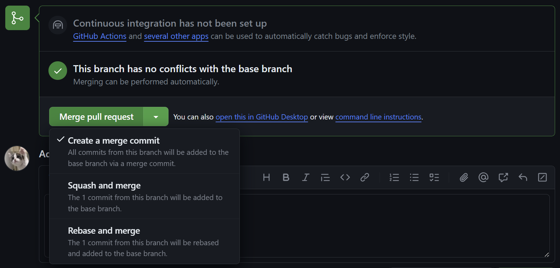560x268 pixels.
Task: Reference an issue or pull request icon
Action: [503, 178]
